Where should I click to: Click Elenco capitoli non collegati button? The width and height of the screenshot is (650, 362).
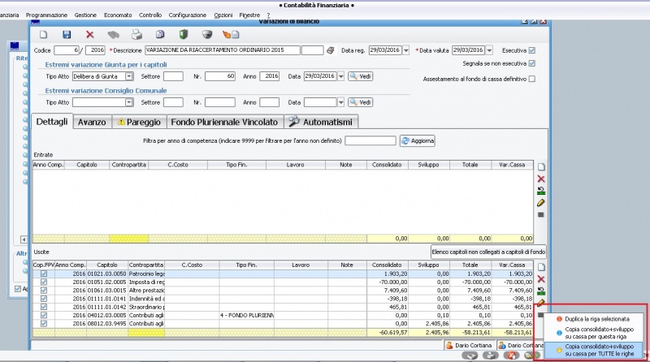click(x=487, y=252)
